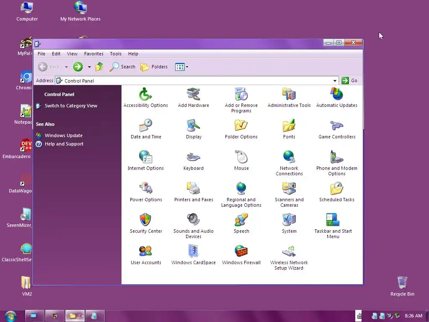Open Internet Options icon
Viewport: 429px width, 322px height.
tap(145, 161)
